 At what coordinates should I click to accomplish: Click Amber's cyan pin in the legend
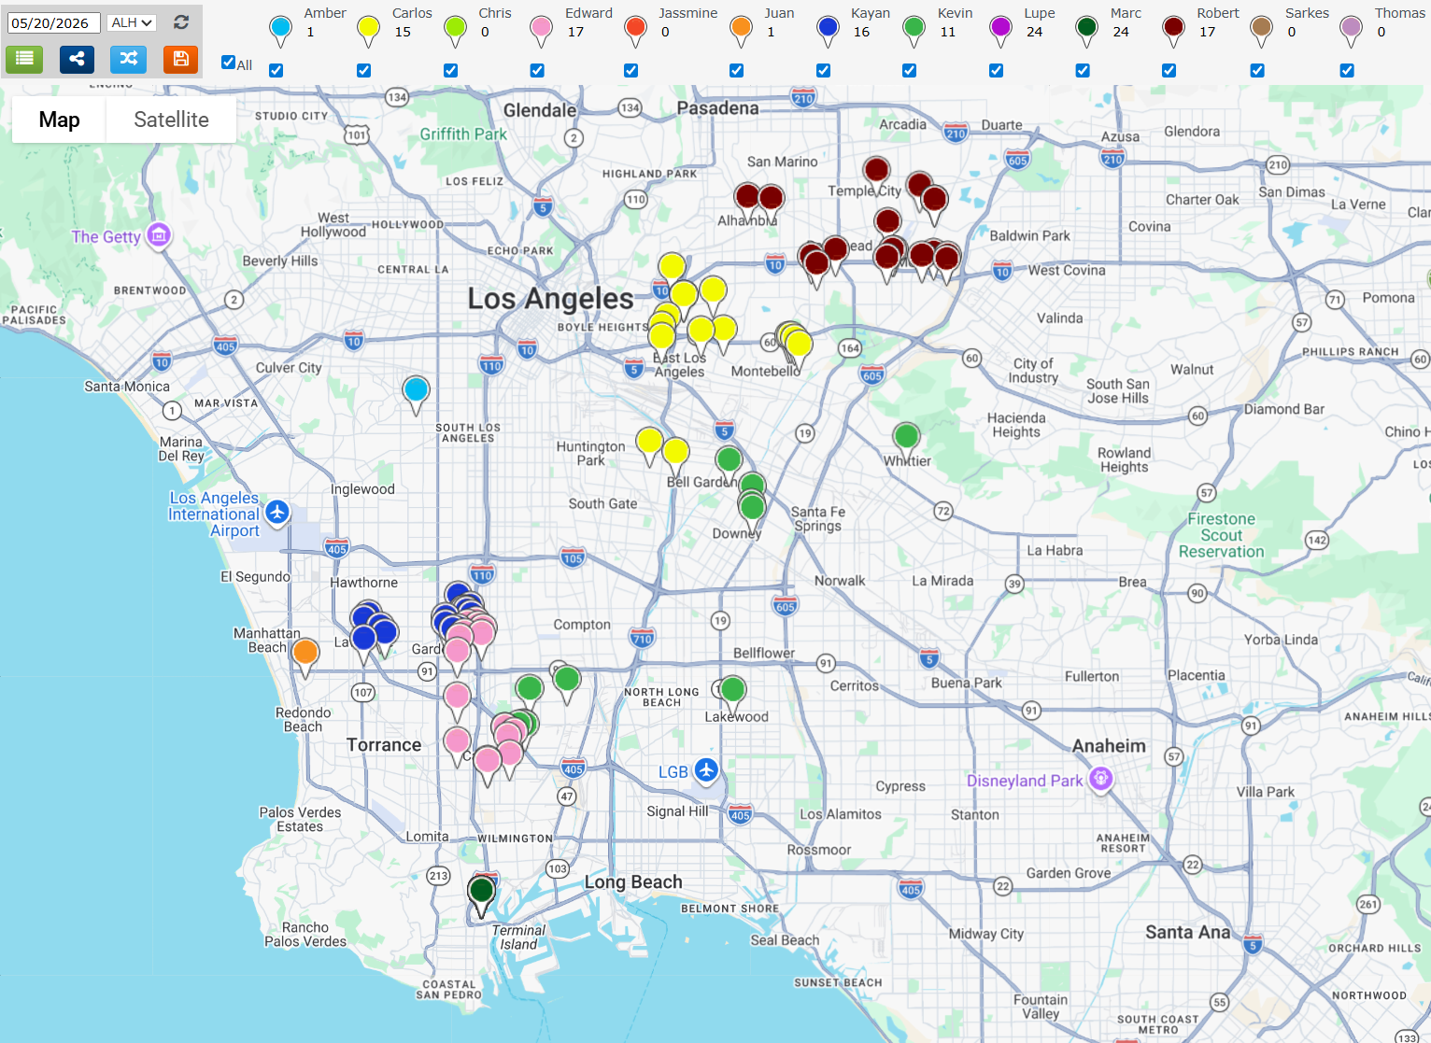click(280, 30)
